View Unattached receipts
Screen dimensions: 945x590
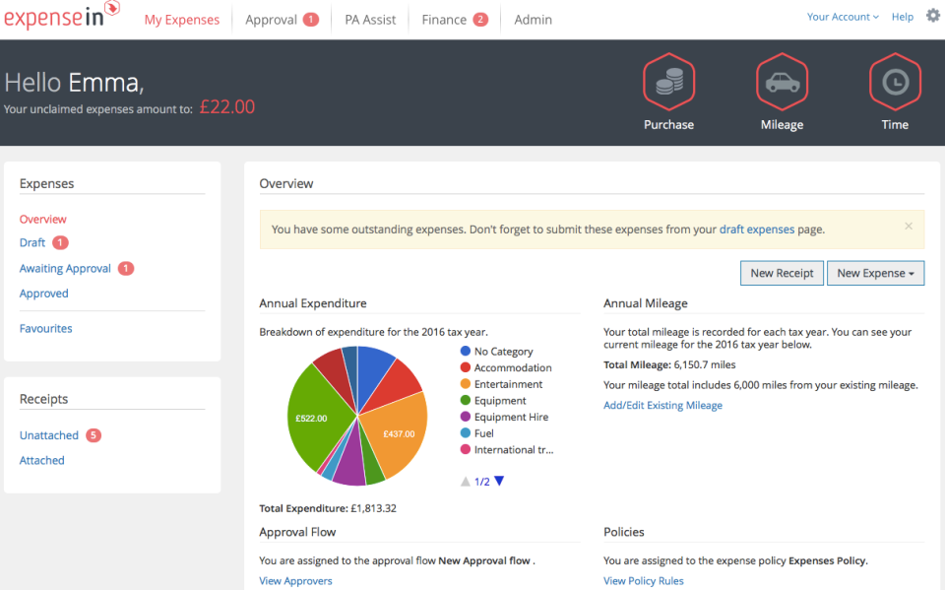point(48,434)
